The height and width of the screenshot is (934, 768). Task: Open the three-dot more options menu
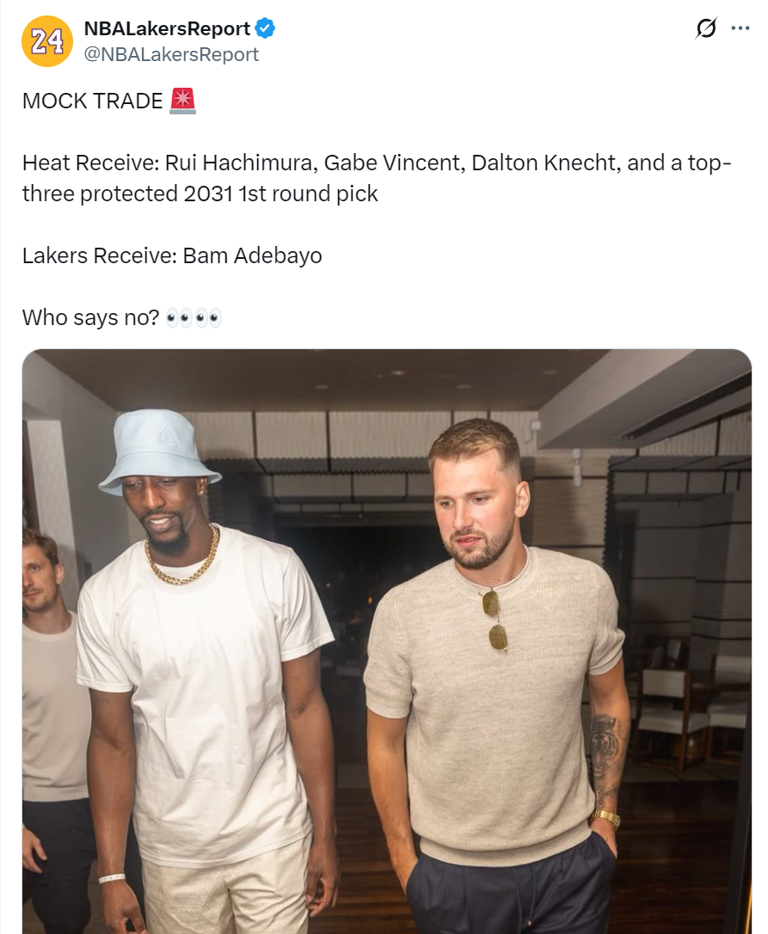(x=740, y=28)
